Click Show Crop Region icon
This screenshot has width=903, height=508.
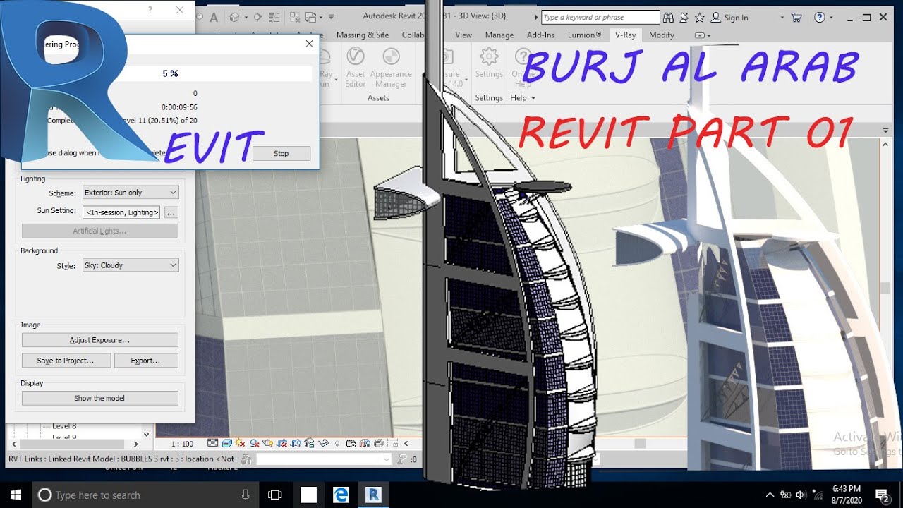(x=296, y=443)
